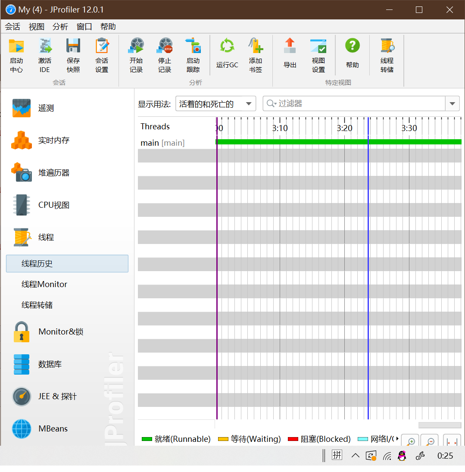Start recording with 开始记录
Image resolution: width=465 pixels, height=472 pixels.
[x=136, y=55]
